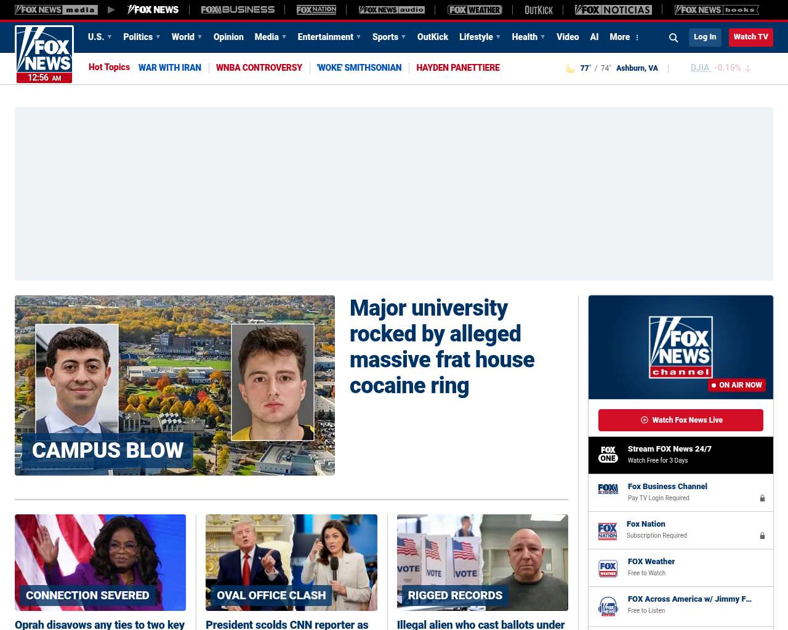This screenshot has width=788, height=630.
Task: Open the Fox News Channel ON AIR NOW video
Action: pos(681,347)
